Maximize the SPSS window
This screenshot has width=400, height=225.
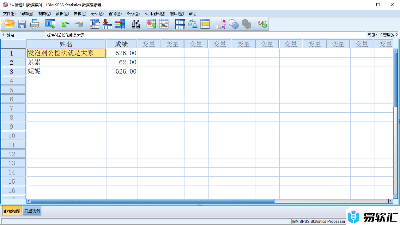pos(378,5)
